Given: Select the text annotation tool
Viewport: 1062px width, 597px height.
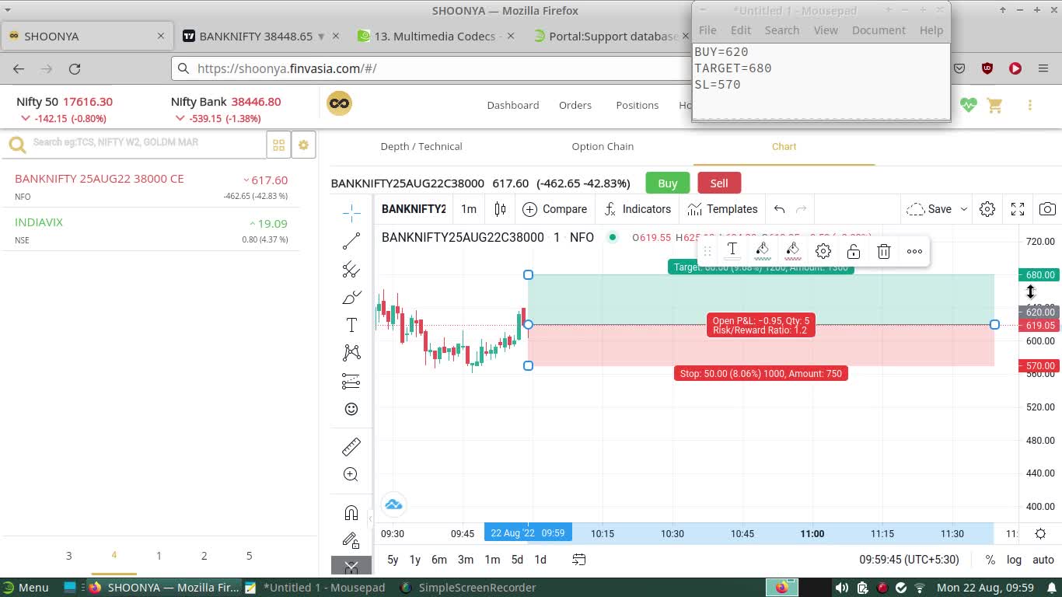Looking at the screenshot, I should [x=351, y=325].
